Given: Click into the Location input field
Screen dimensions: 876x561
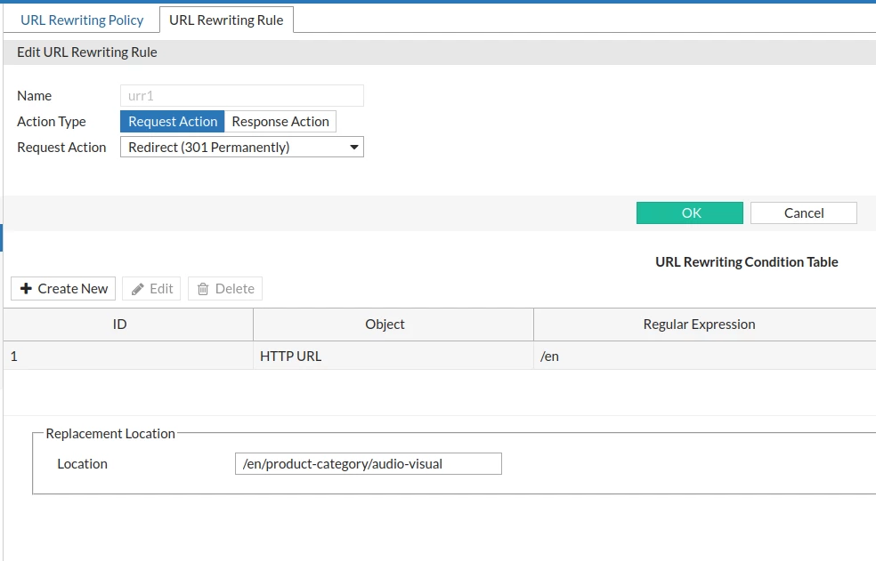Looking at the screenshot, I should (x=369, y=464).
